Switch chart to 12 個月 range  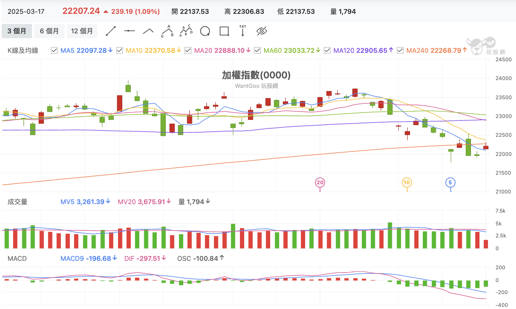point(82,31)
